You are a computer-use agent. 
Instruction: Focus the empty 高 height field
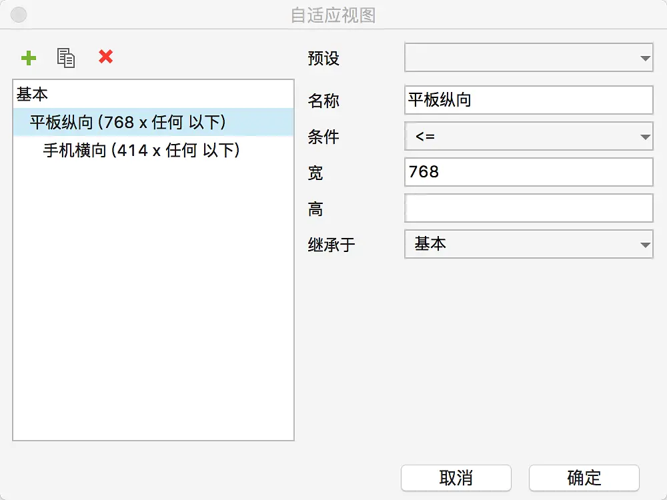coord(528,208)
